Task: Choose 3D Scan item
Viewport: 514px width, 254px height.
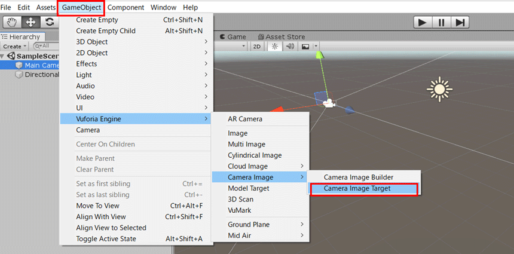Action: pos(260,199)
